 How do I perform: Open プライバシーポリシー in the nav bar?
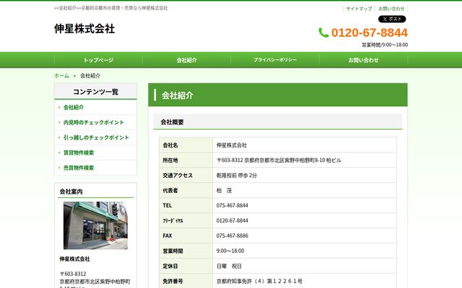(275, 60)
